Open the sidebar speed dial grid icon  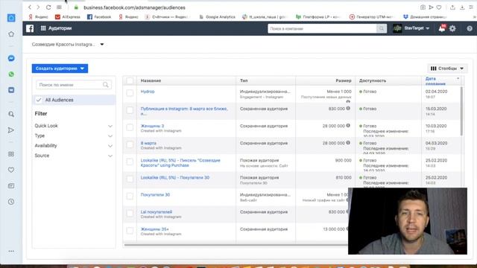[x=11, y=154]
